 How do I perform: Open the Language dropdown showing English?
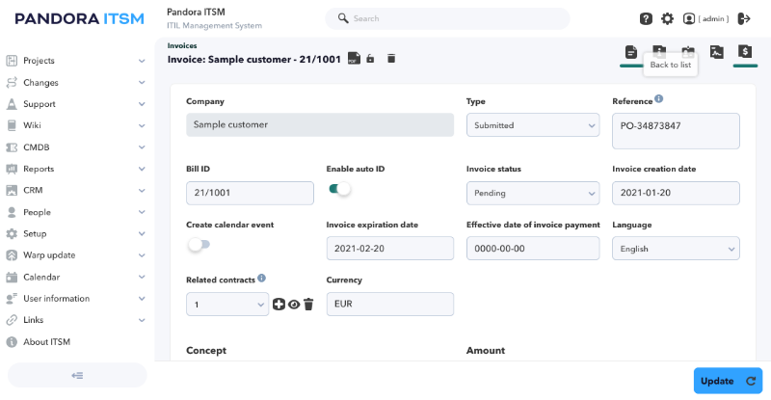[676, 249]
